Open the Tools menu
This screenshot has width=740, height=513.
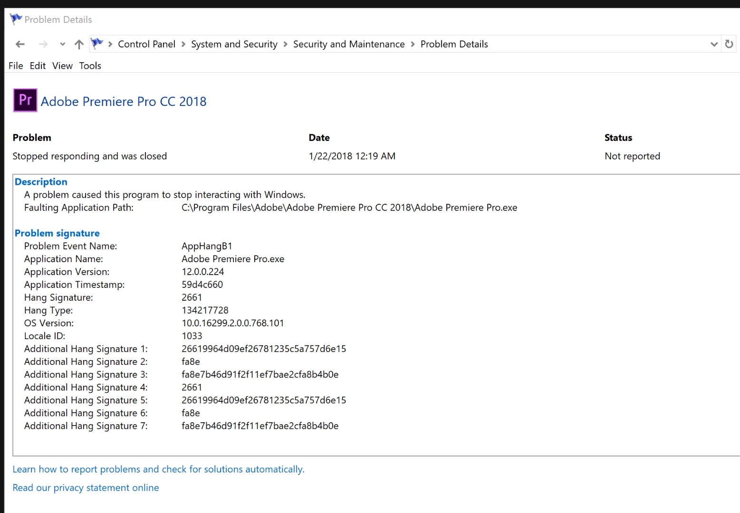(90, 66)
